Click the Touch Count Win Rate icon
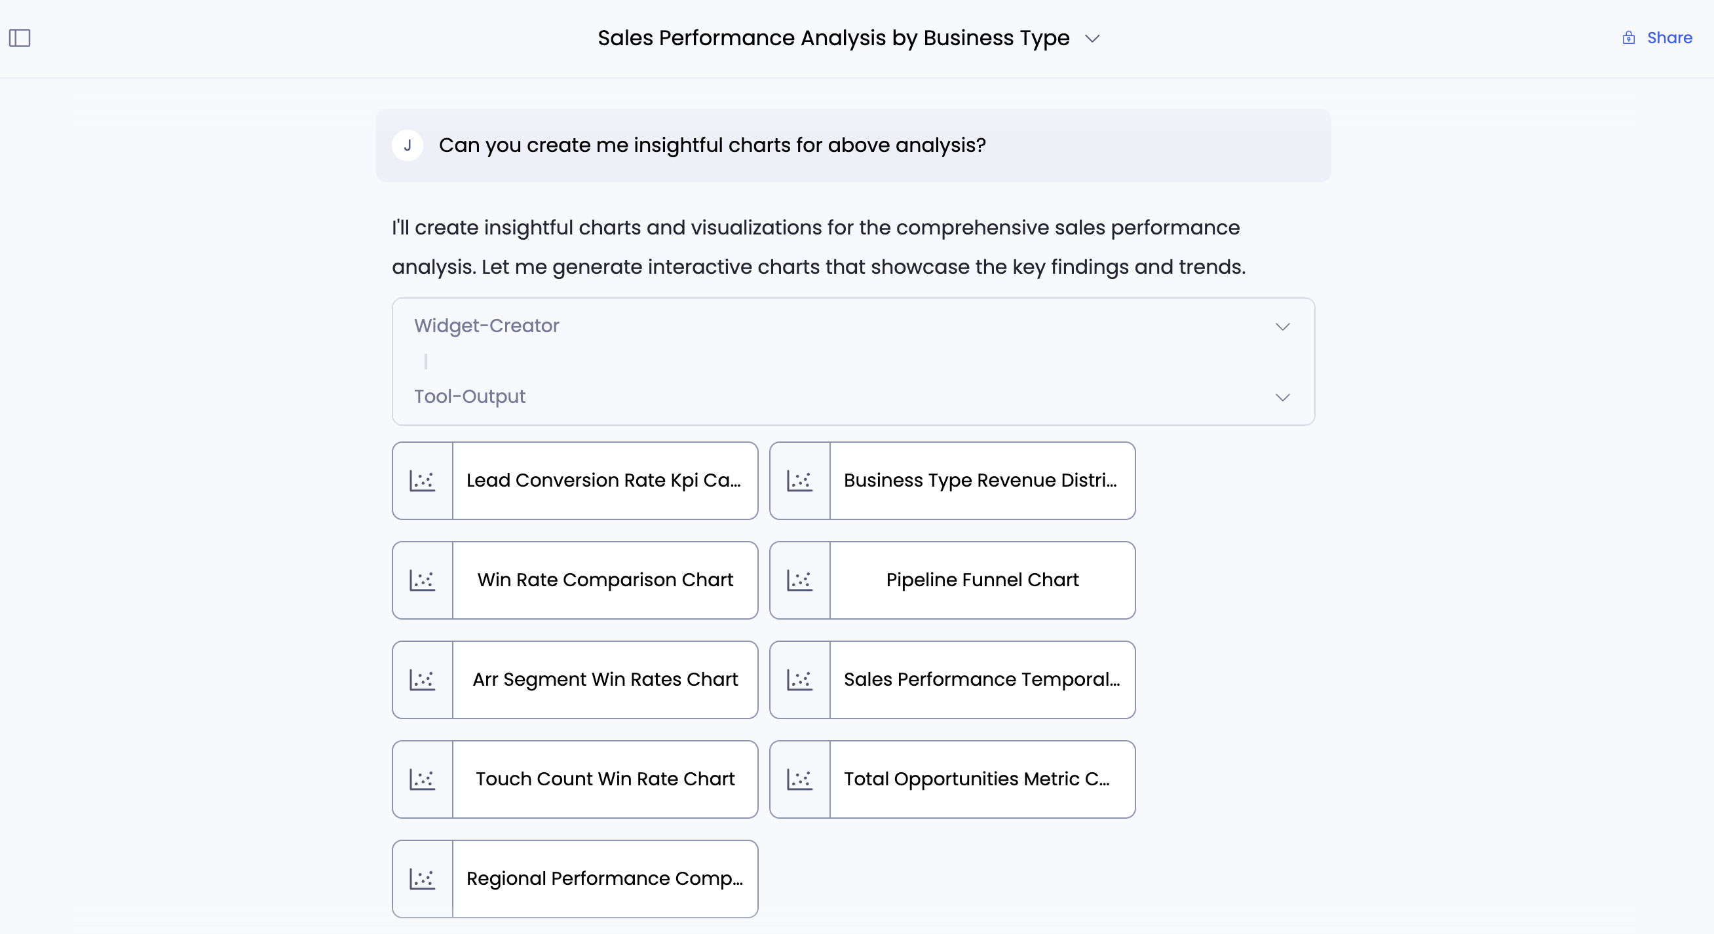Image resolution: width=1714 pixels, height=934 pixels. pyautogui.click(x=423, y=779)
